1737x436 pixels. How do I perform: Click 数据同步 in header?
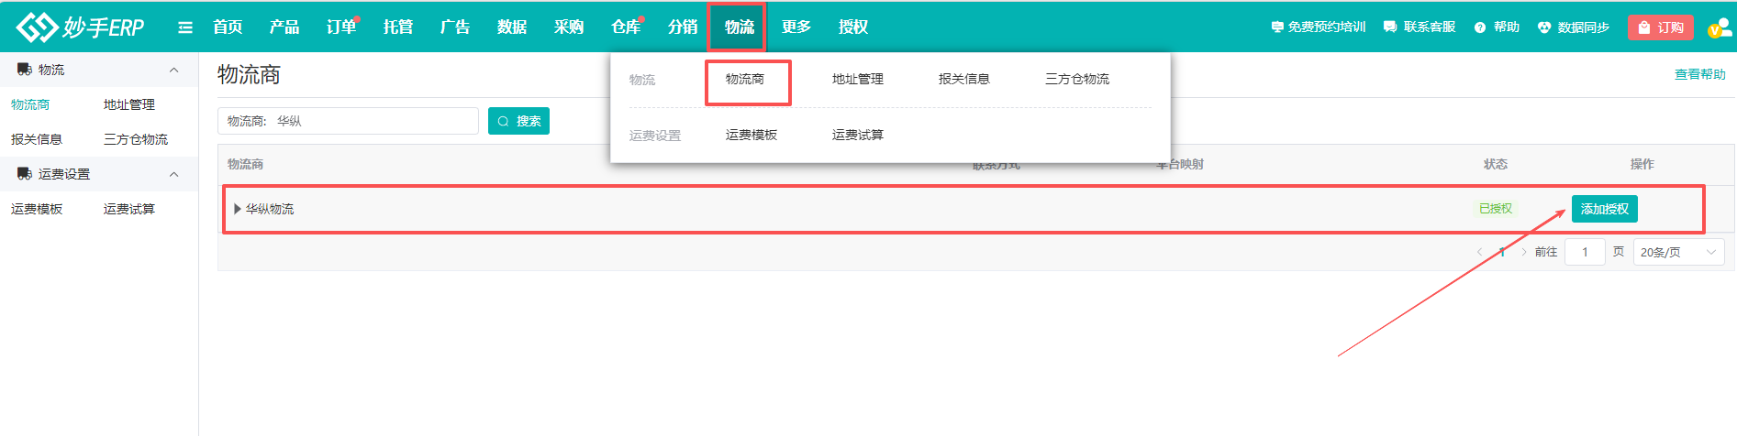(x=1574, y=27)
